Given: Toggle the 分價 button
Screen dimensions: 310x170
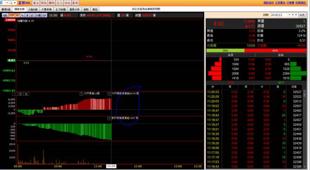Looking at the screenshot, I should pyautogui.click(x=38, y=15).
